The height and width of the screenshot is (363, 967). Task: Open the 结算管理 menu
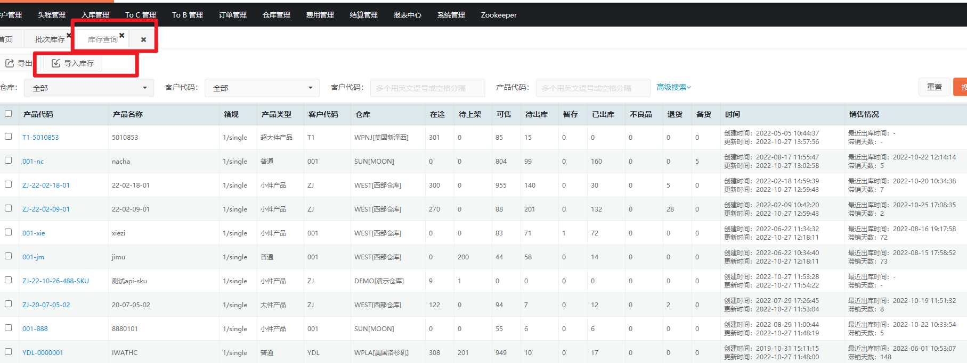point(364,15)
